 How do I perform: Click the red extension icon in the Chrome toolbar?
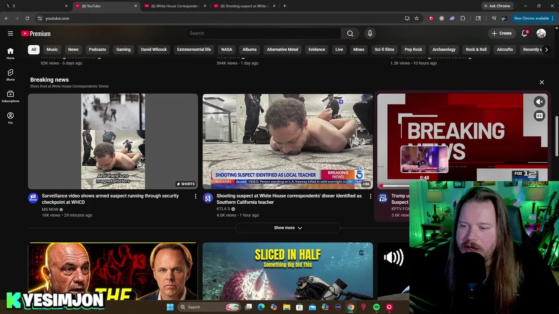coord(431,18)
